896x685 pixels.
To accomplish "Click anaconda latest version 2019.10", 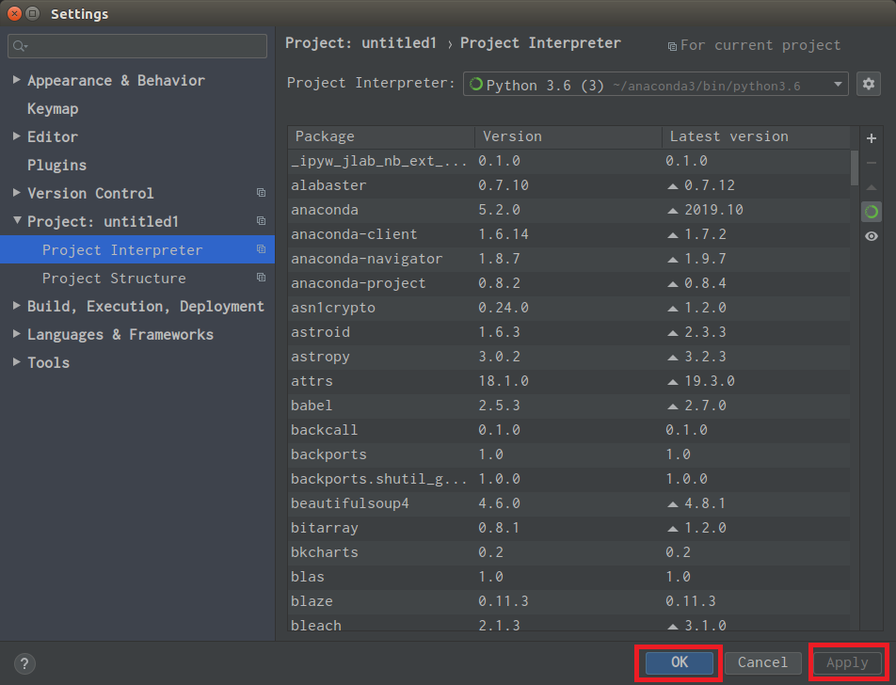I will [713, 210].
